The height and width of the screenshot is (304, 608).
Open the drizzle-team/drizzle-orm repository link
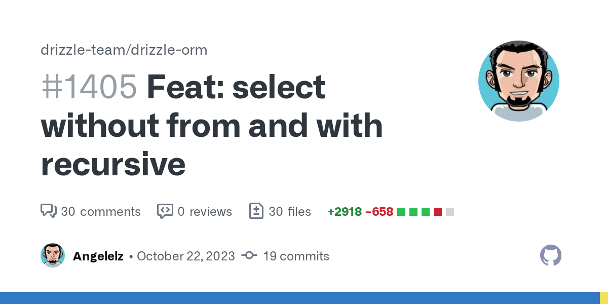click(124, 50)
